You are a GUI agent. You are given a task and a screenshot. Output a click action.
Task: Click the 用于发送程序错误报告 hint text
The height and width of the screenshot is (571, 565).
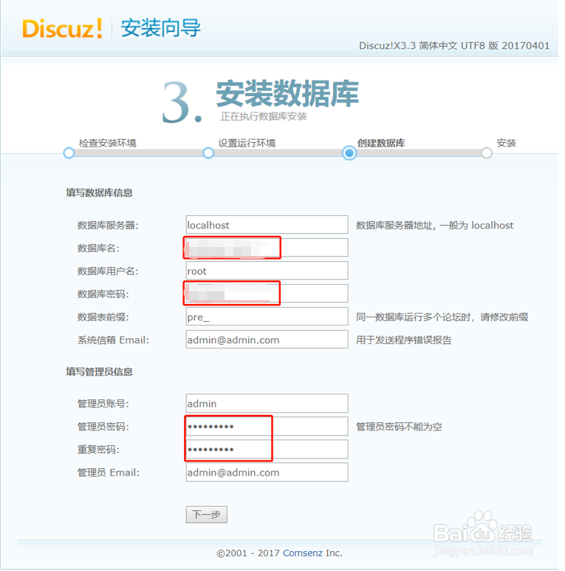(x=403, y=339)
